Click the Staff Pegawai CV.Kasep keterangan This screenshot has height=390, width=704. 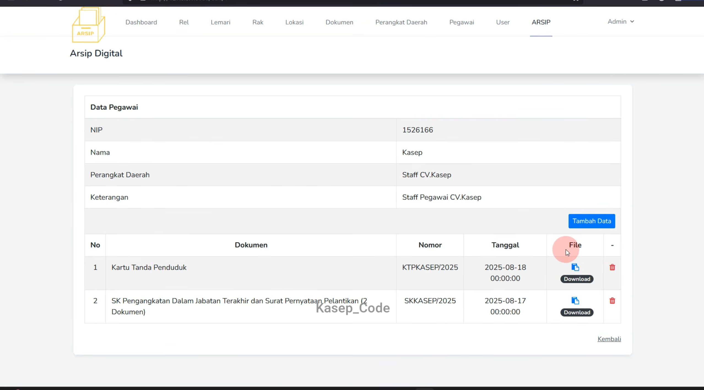[442, 197]
